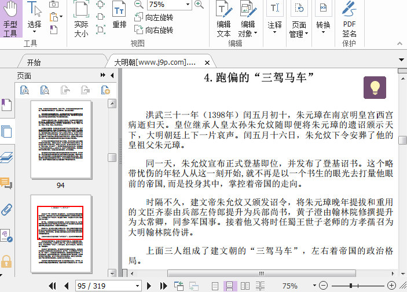Enlarge page thumbnails in the 页面 panel
The height and width of the screenshot is (292, 407).
click(x=25, y=90)
